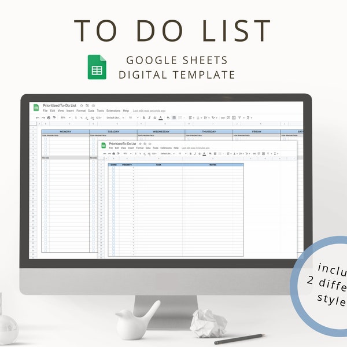The image size is (347, 347).
Task: Toggle Strikethrough in the back window toolbar
Action: coord(155,118)
